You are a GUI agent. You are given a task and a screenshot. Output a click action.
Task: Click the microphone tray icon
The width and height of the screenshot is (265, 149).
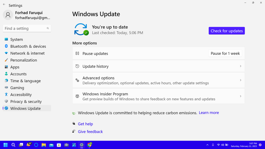pos(213,145)
